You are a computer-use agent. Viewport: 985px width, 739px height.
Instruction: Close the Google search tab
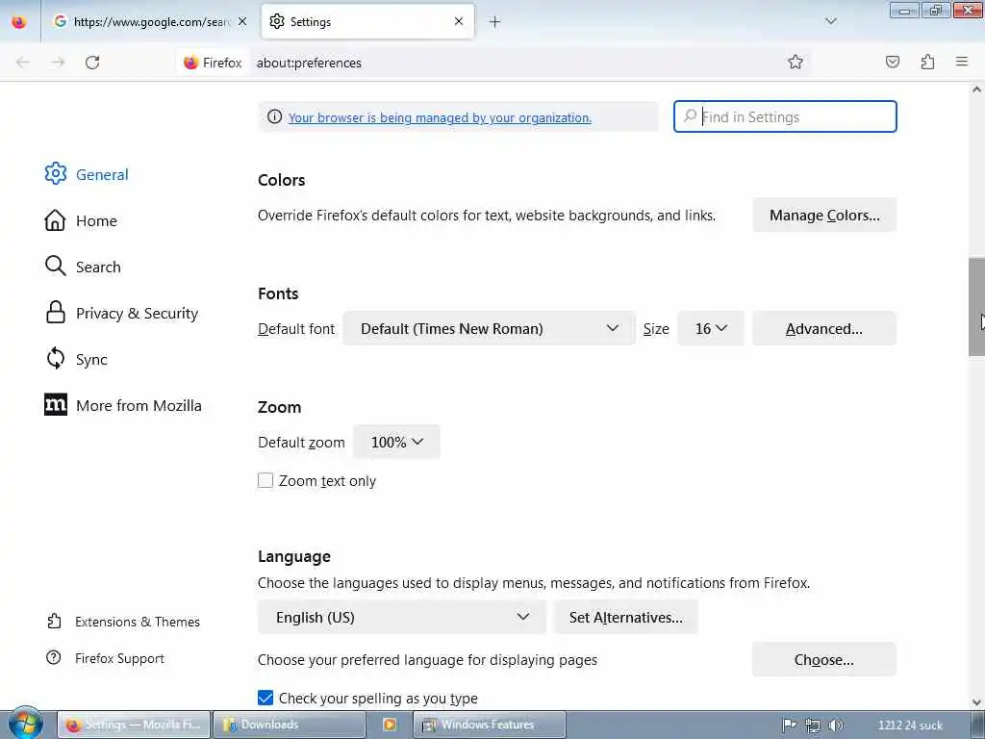coord(242,21)
